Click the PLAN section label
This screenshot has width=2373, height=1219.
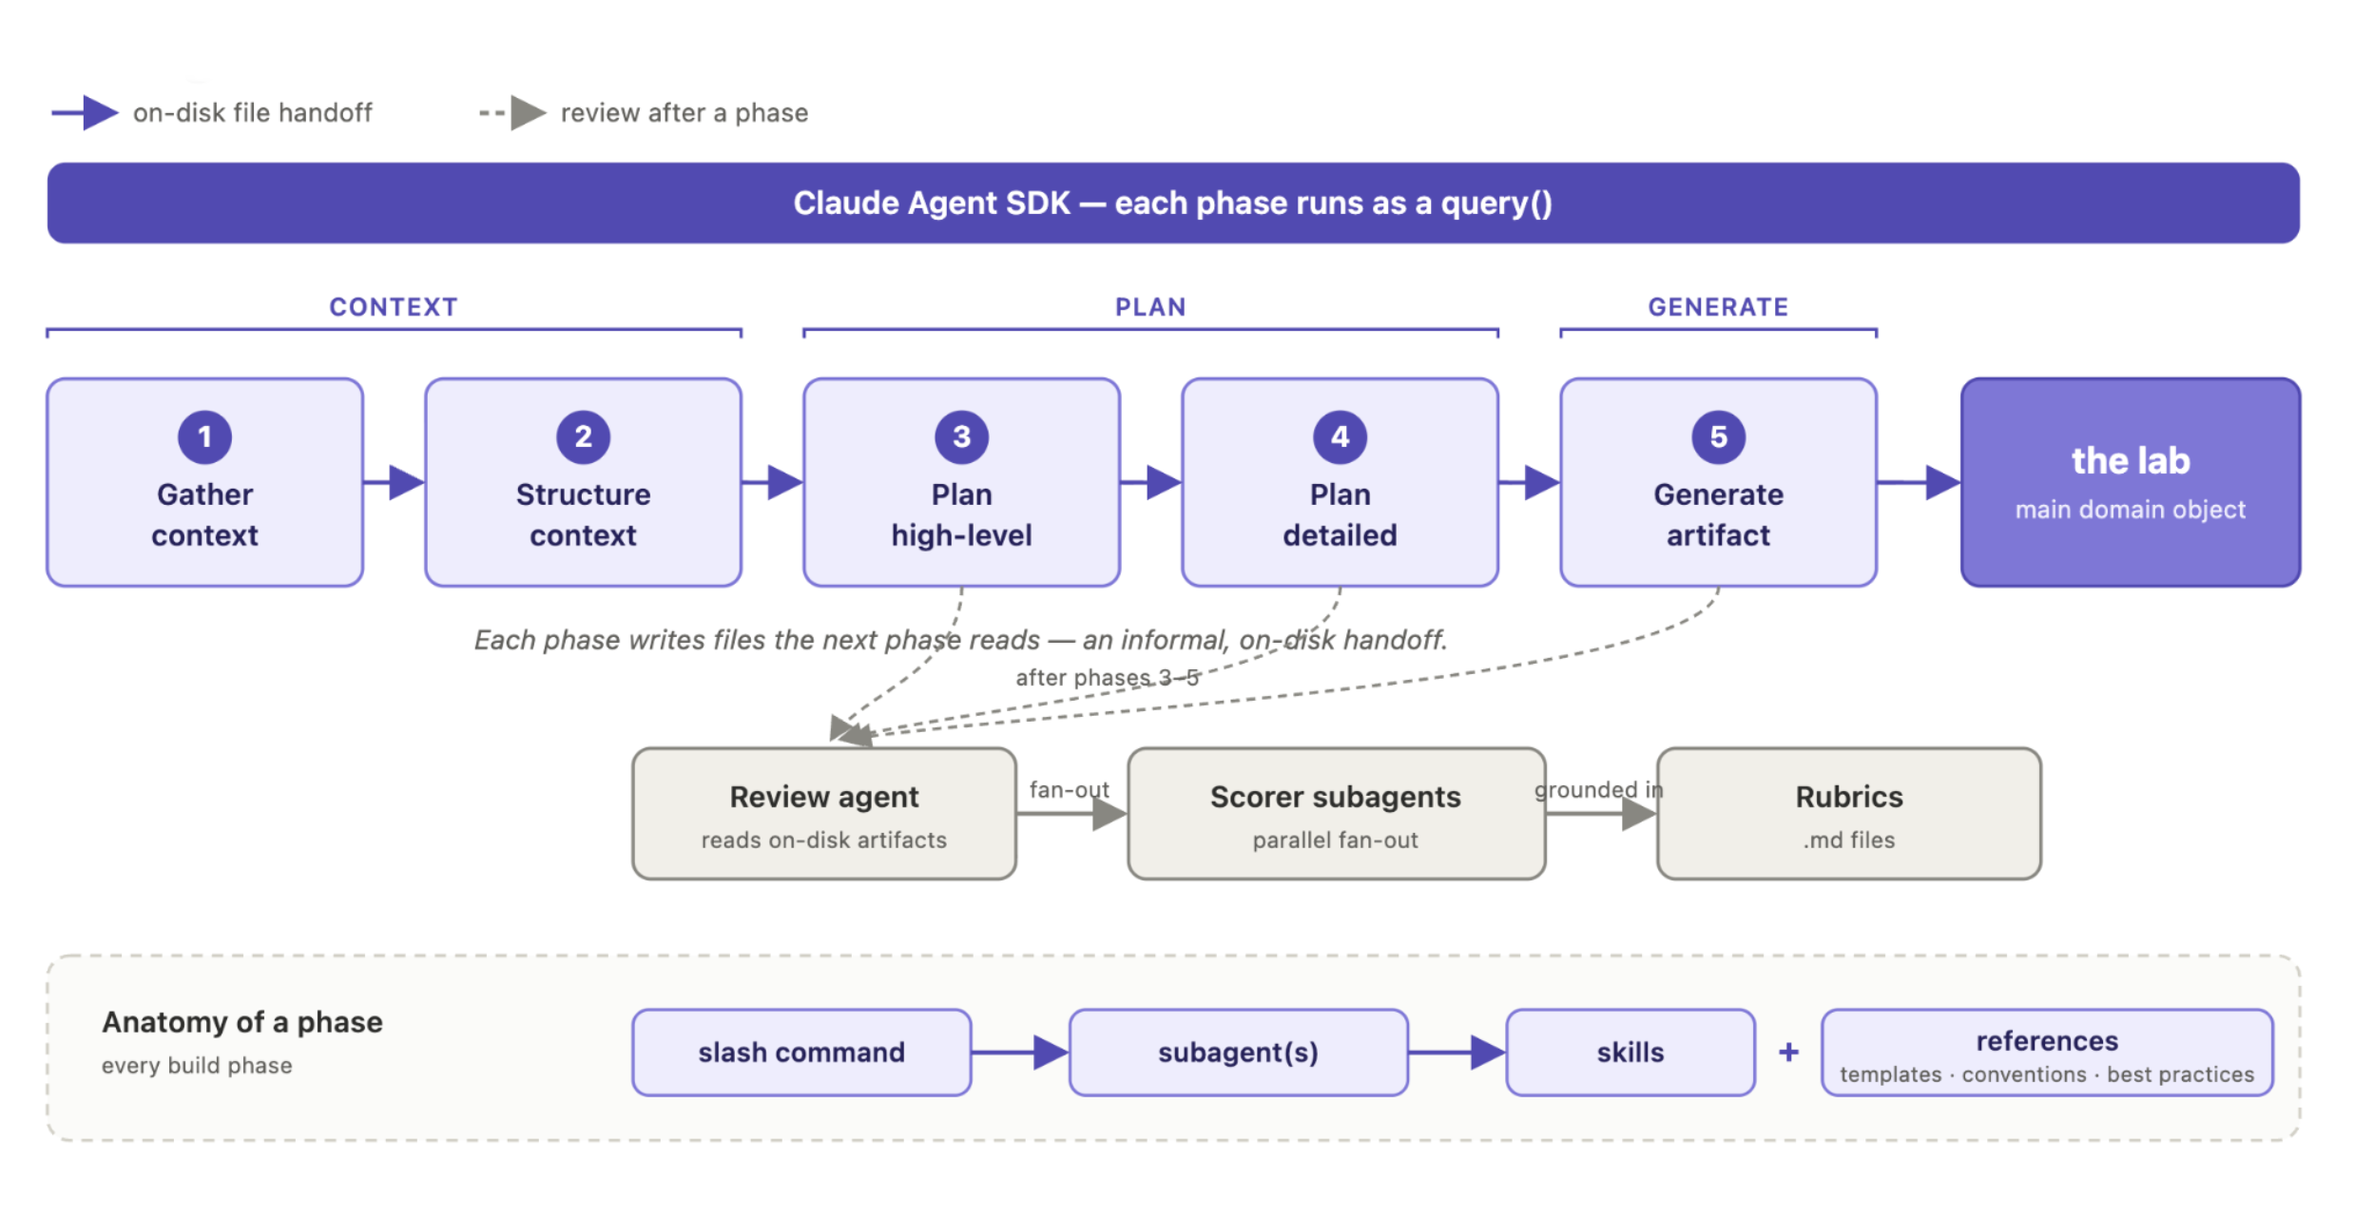(1150, 307)
